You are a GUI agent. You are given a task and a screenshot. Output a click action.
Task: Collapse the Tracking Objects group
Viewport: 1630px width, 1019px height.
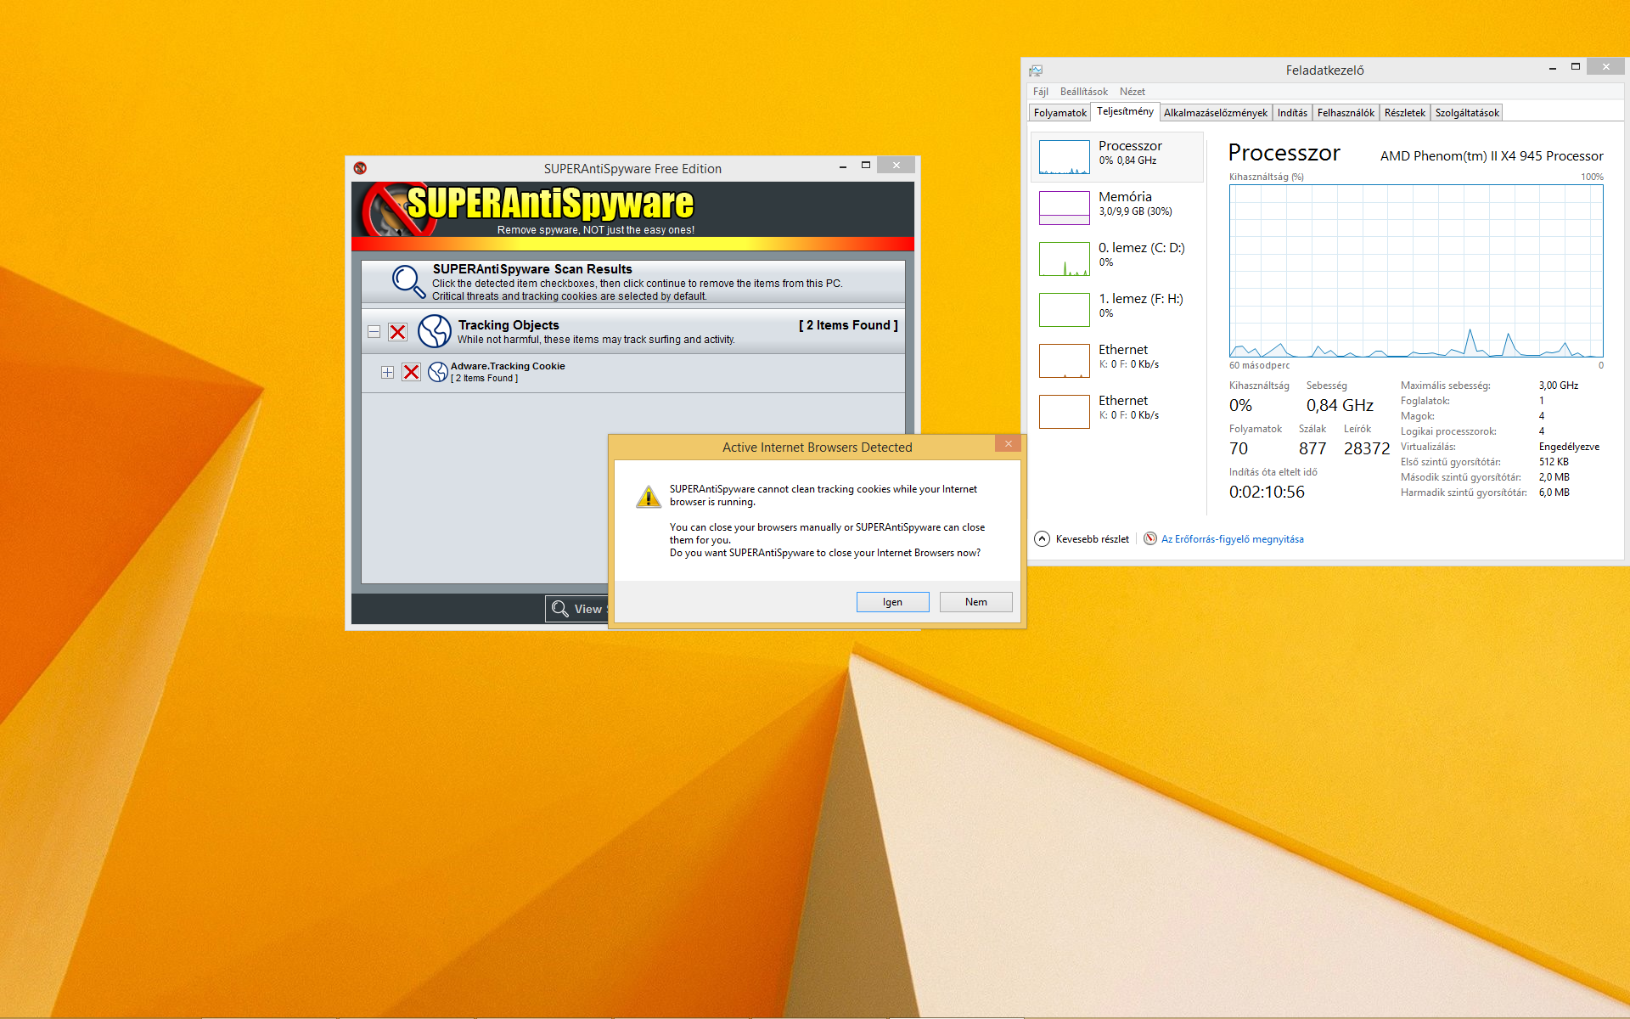[374, 332]
